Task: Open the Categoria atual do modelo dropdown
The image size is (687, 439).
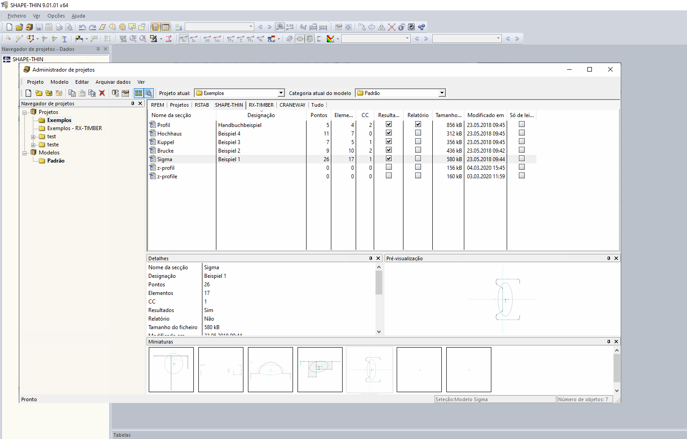Action: click(442, 93)
